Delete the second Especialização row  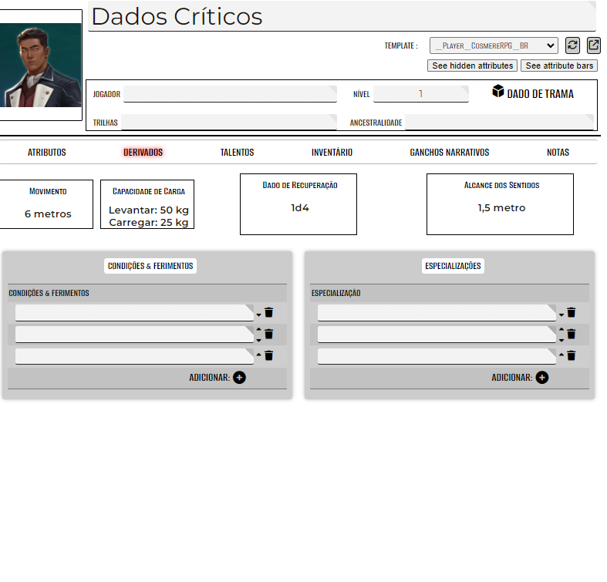tap(571, 334)
